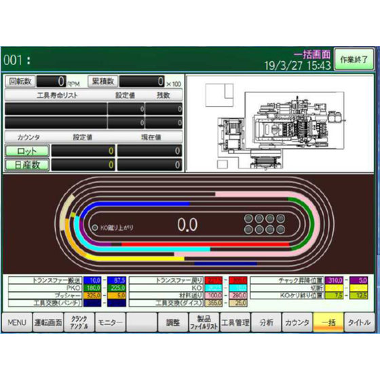Go to the 工具管理 tab
380x380 pixels.
pyautogui.click(x=235, y=322)
